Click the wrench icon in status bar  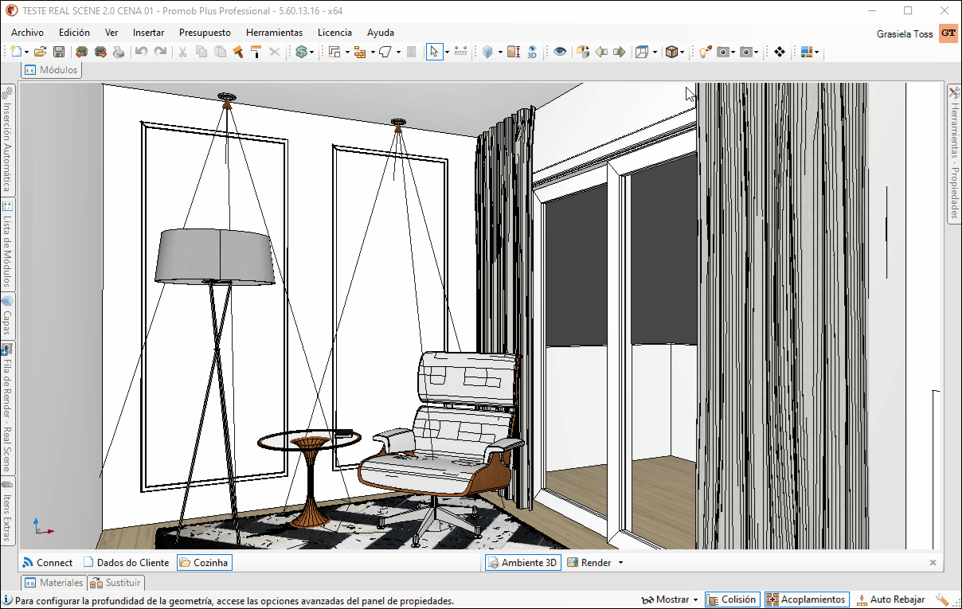941,599
